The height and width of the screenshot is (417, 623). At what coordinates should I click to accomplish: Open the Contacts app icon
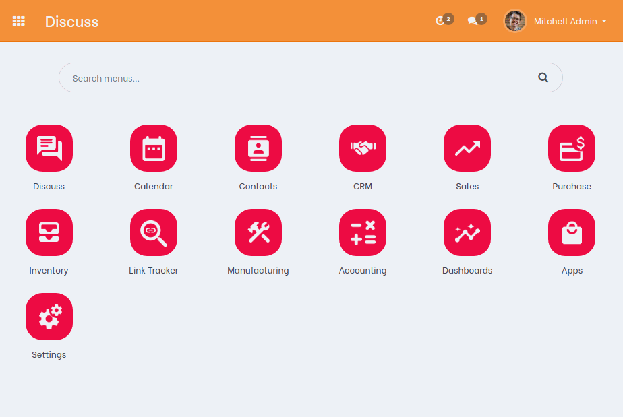tap(258, 148)
